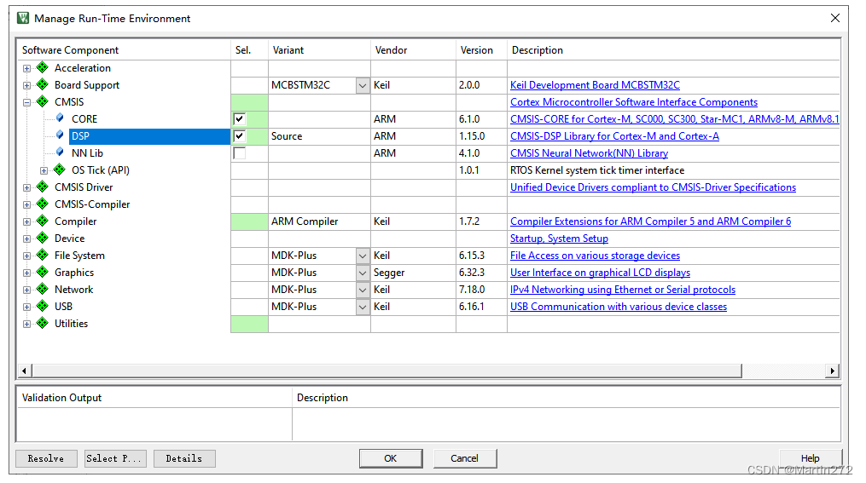The height and width of the screenshot is (483, 866).
Task: Enable the NN Lib checkbox
Action: coord(239,153)
